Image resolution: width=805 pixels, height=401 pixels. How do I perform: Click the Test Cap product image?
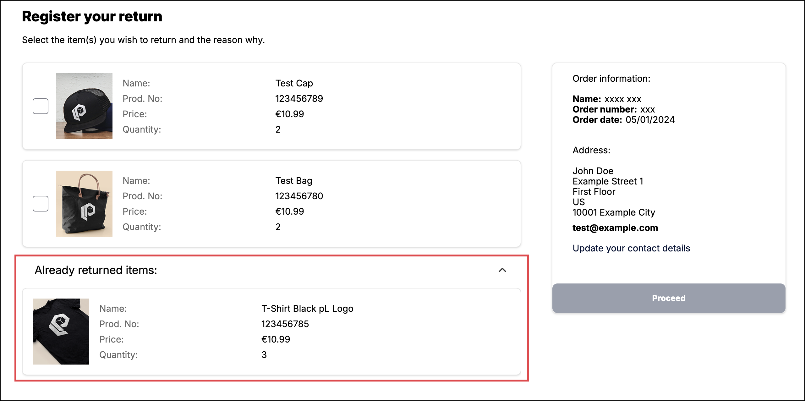tap(84, 106)
